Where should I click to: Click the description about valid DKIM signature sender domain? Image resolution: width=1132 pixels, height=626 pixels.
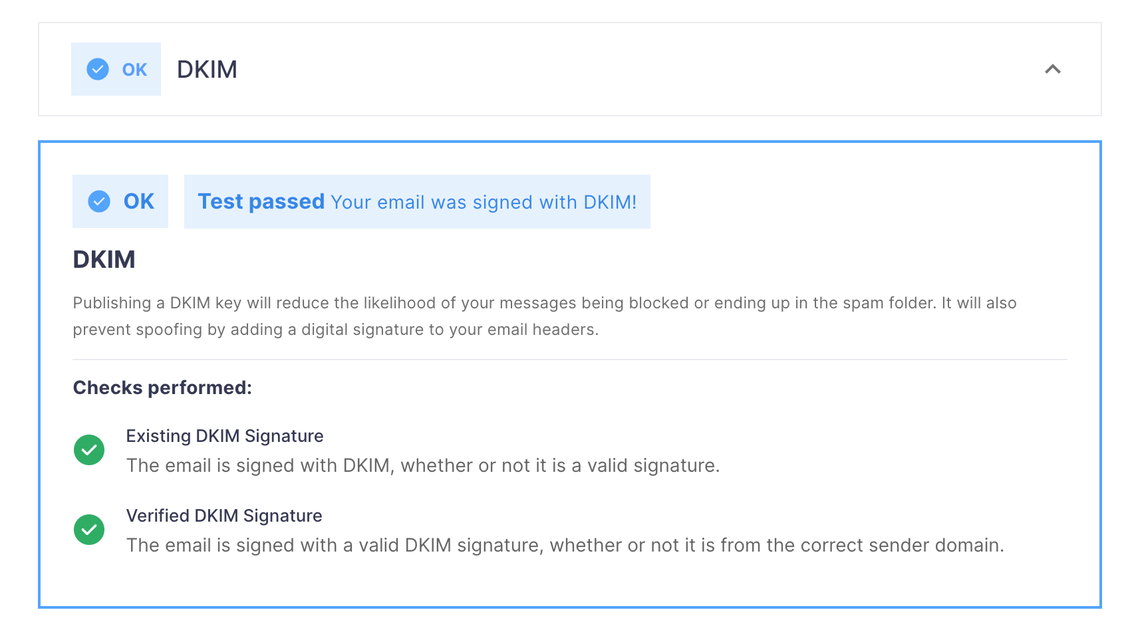565,545
